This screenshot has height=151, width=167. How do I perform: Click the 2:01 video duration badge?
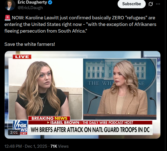pos(14,132)
